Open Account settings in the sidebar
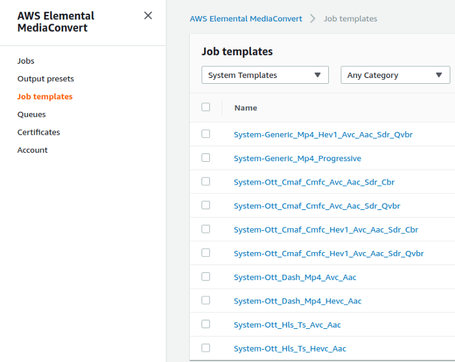455x362 pixels. pos(32,150)
